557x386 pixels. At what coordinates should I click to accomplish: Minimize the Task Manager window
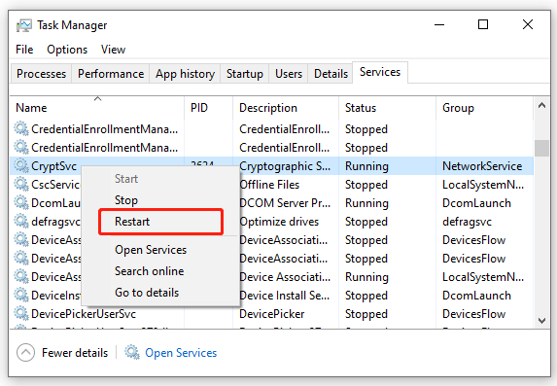click(439, 25)
